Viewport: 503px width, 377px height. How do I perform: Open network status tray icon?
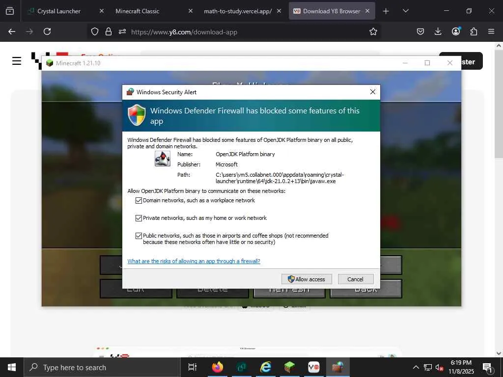coord(428,367)
